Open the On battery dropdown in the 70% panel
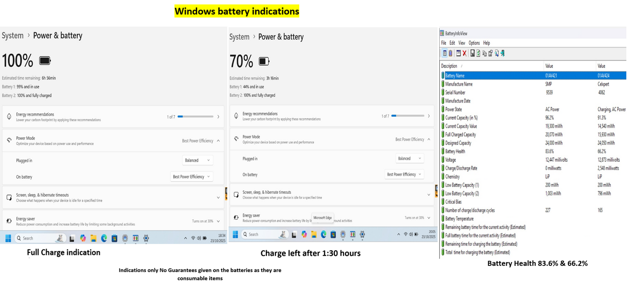 tap(404, 174)
